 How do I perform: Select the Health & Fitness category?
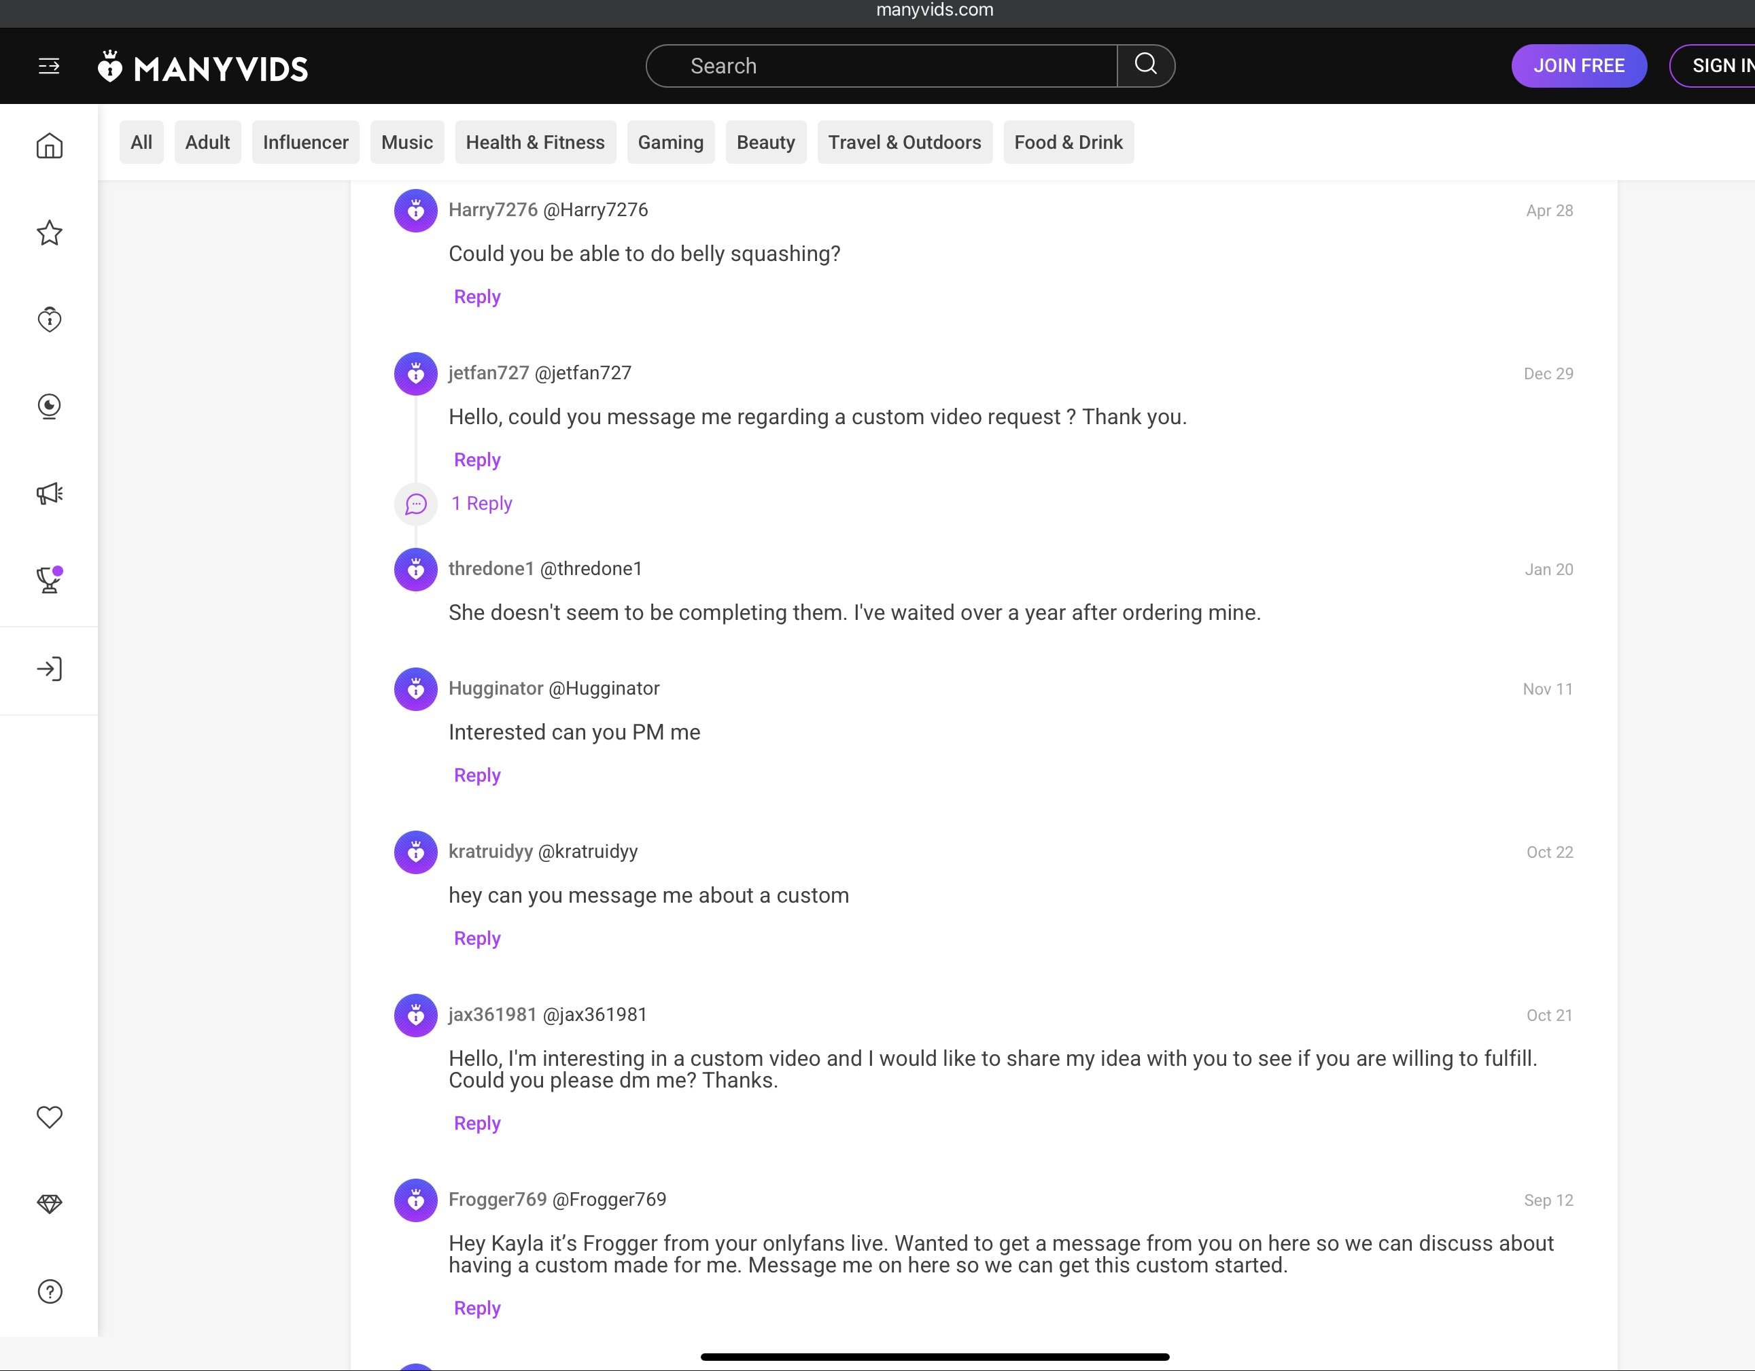[535, 142]
